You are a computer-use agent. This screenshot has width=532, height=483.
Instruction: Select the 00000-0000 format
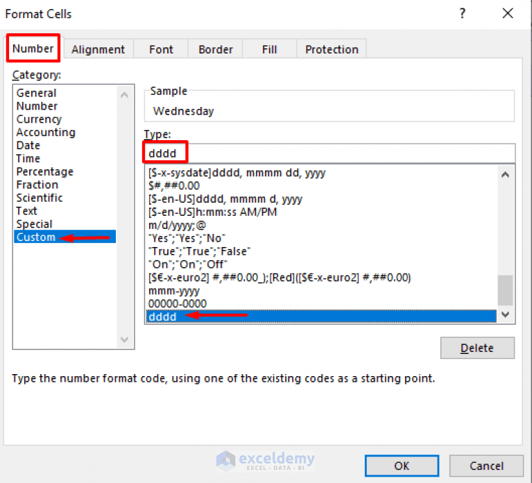coord(322,304)
